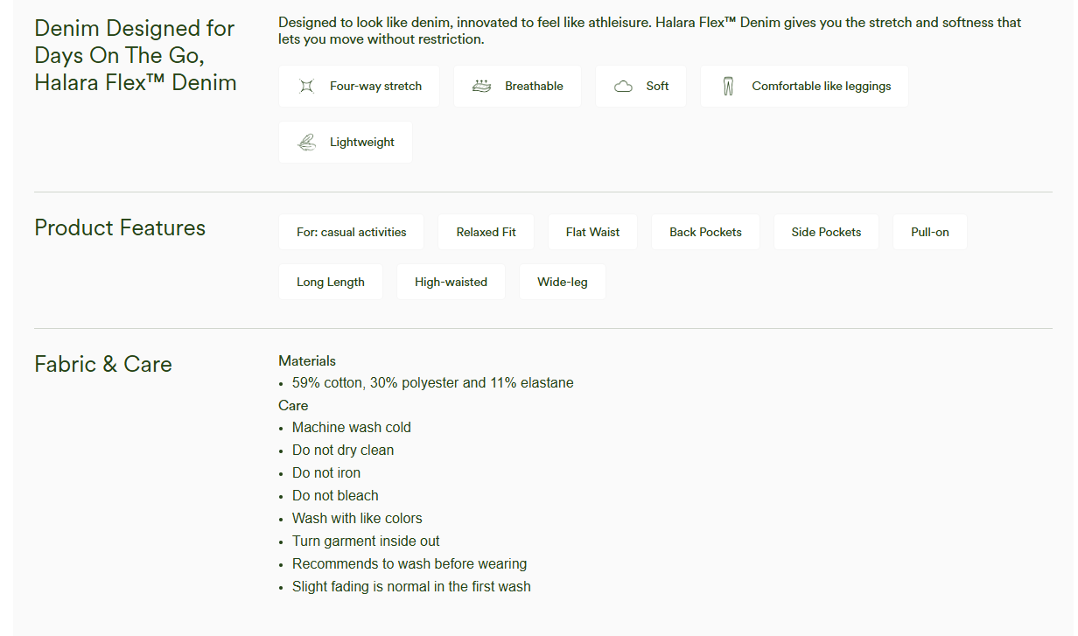This screenshot has width=1078, height=636.
Task: Select the Four-way stretch label
Action: (x=375, y=87)
